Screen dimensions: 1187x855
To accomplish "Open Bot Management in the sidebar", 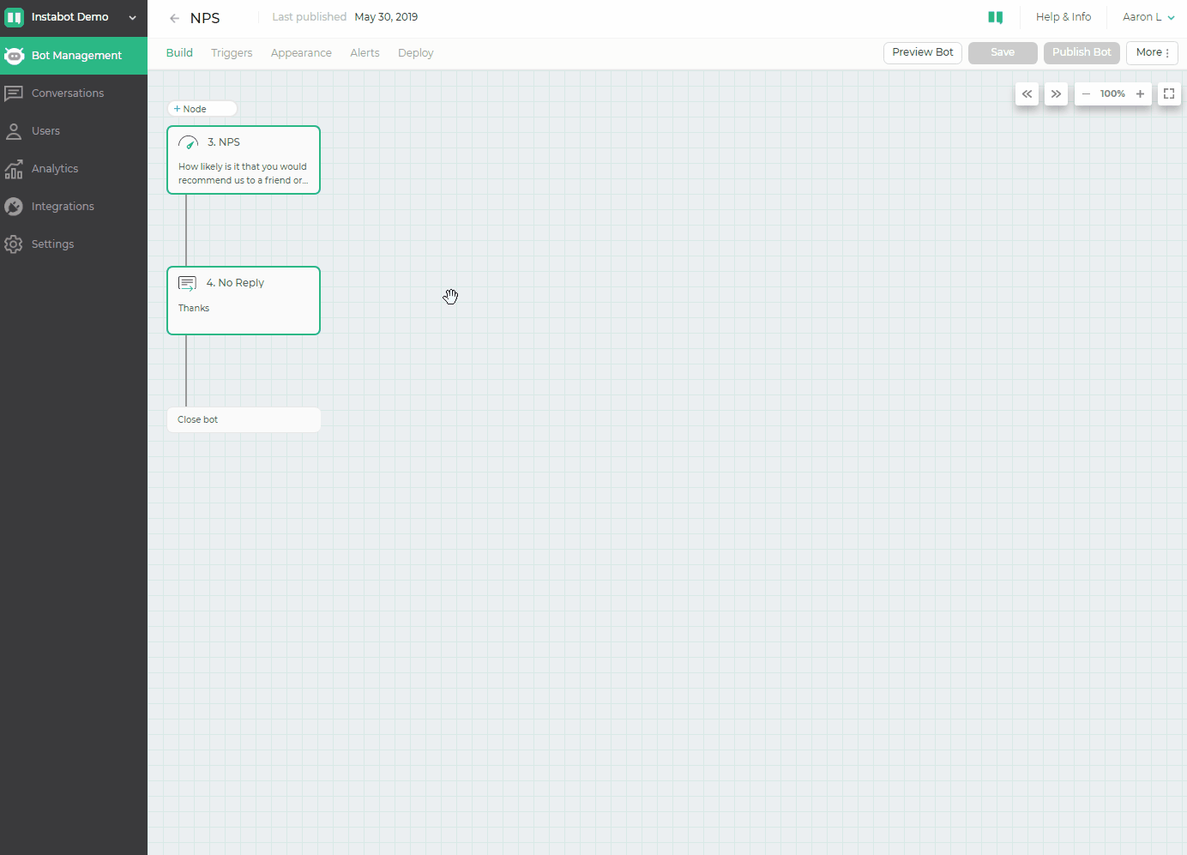I will pos(74,56).
